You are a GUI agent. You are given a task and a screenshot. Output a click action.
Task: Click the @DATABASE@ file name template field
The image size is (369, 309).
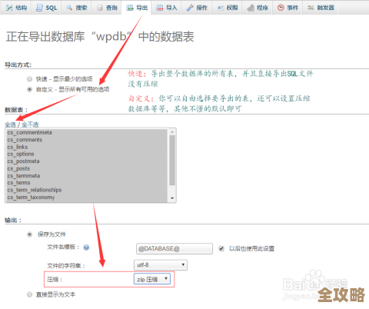[175, 248]
